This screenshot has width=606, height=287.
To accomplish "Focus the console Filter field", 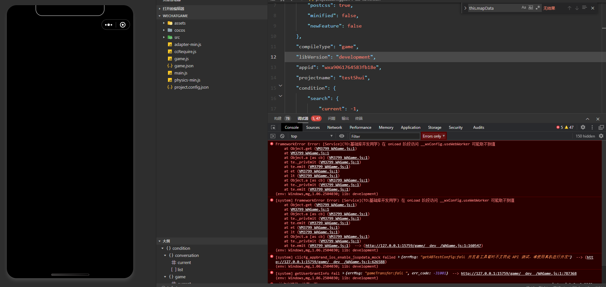I will [x=385, y=136].
